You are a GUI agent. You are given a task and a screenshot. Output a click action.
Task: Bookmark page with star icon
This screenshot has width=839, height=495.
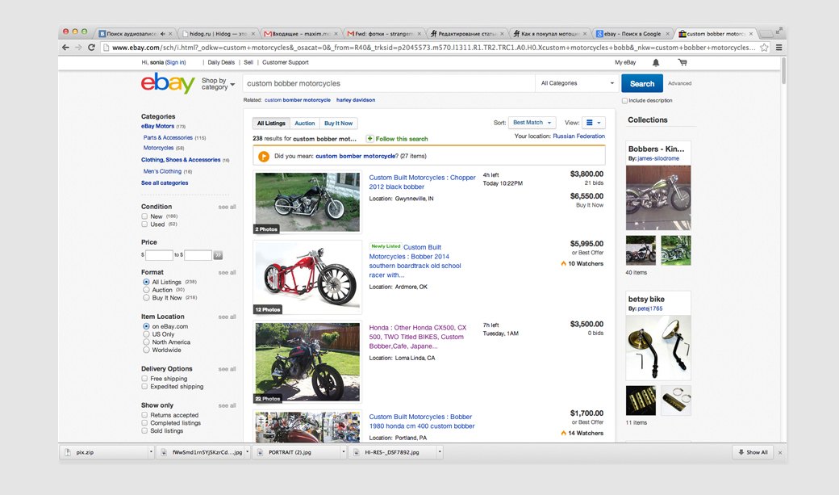pos(764,48)
